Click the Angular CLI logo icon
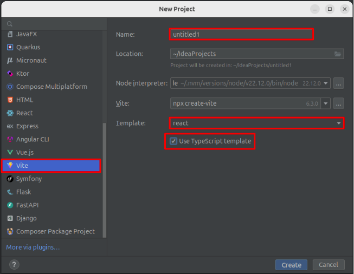 10,139
